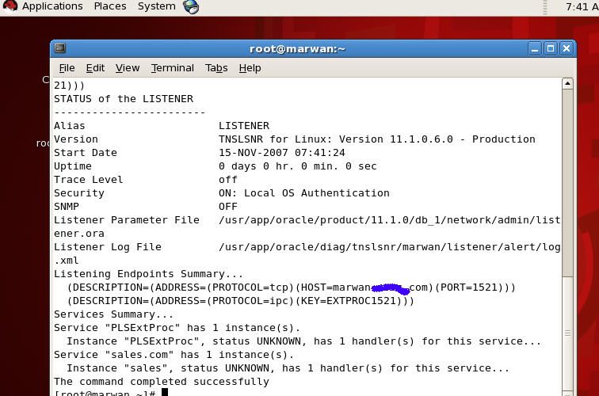The height and width of the screenshot is (396, 599).
Task: Click the terminal scrollbar up arrow
Action: point(567,83)
